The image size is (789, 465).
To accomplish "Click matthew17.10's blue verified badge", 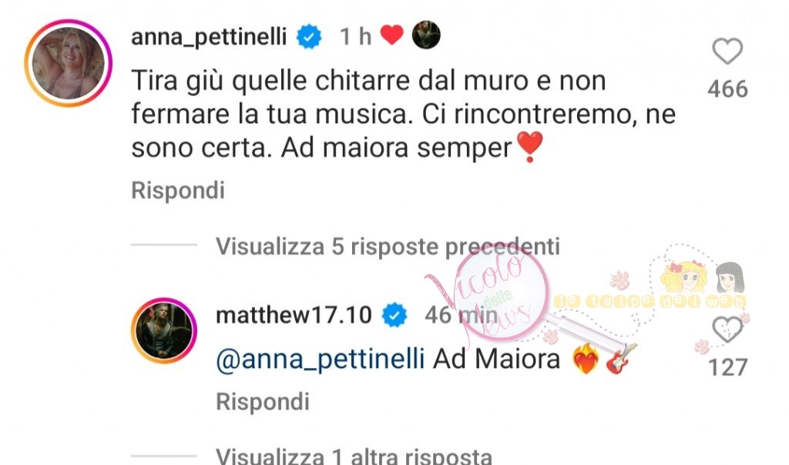I will (x=394, y=315).
